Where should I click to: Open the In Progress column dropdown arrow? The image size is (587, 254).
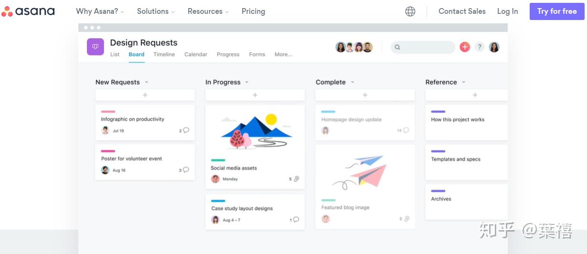(247, 82)
